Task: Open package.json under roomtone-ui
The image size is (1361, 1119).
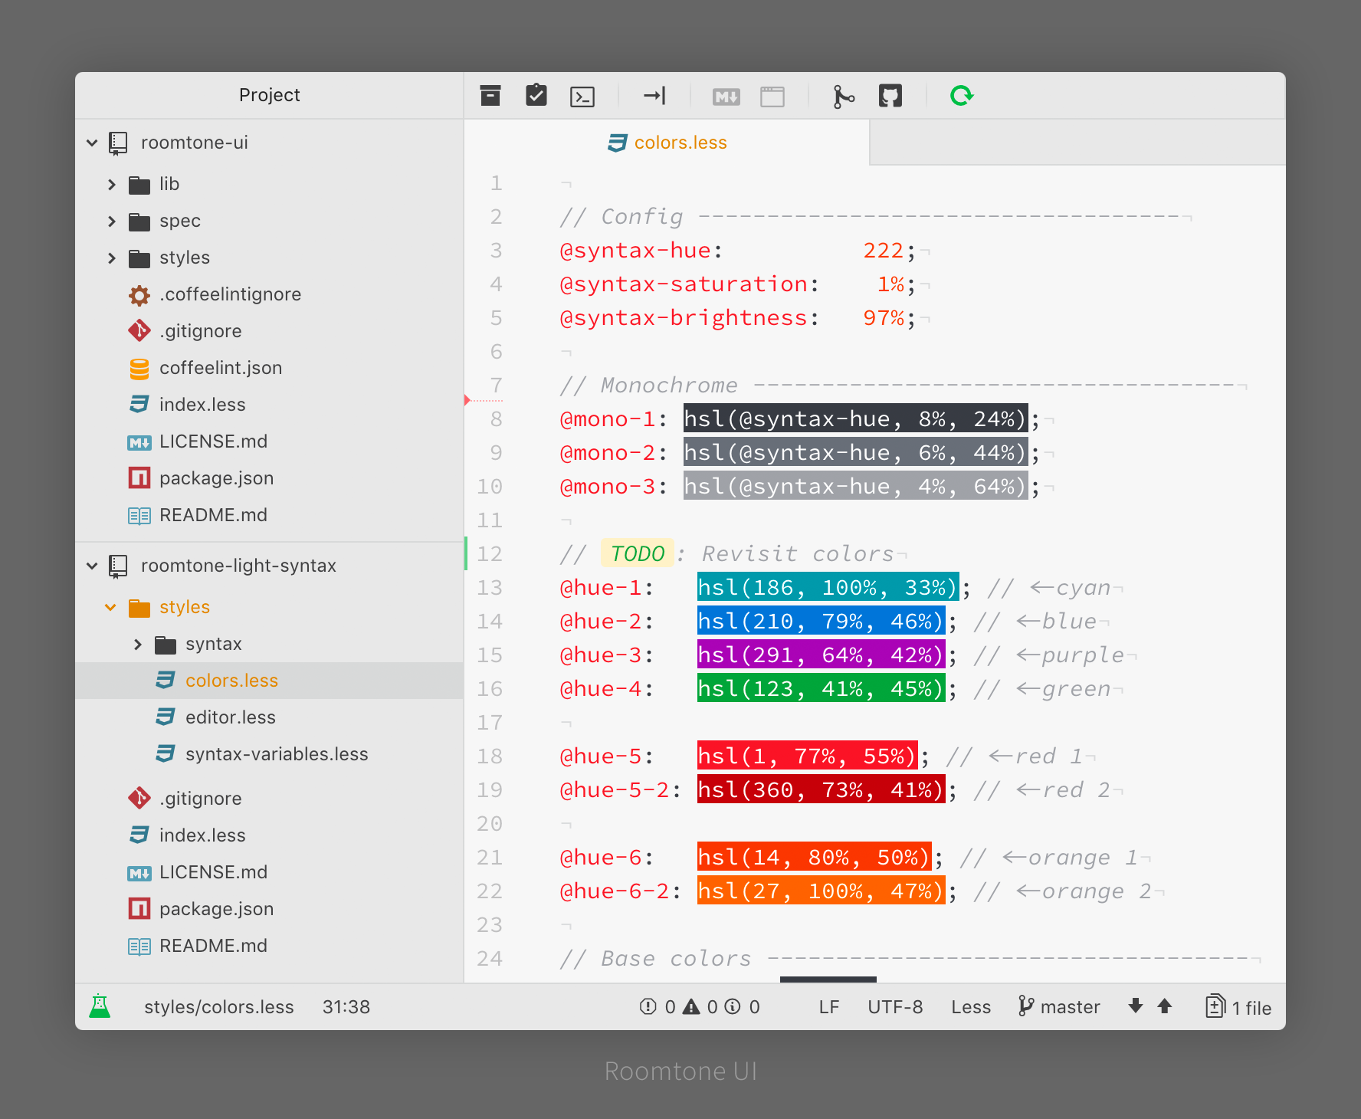Action: tap(269, 478)
